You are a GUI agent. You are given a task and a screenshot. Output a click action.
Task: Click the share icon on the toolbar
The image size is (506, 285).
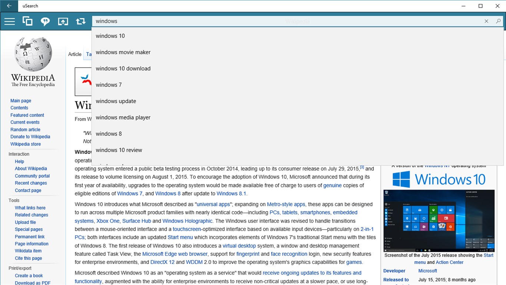(x=63, y=21)
